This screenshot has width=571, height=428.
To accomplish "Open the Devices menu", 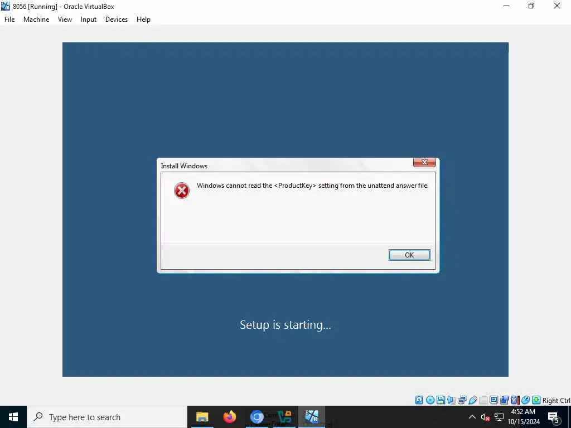I will [x=117, y=20].
